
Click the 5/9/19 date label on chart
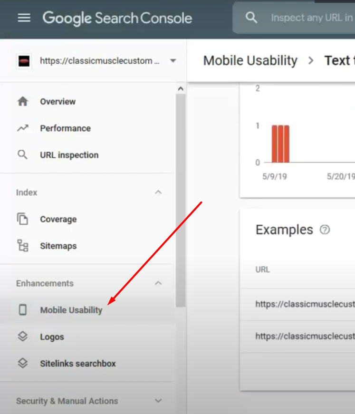pyautogui.click(x=275, y=176)
